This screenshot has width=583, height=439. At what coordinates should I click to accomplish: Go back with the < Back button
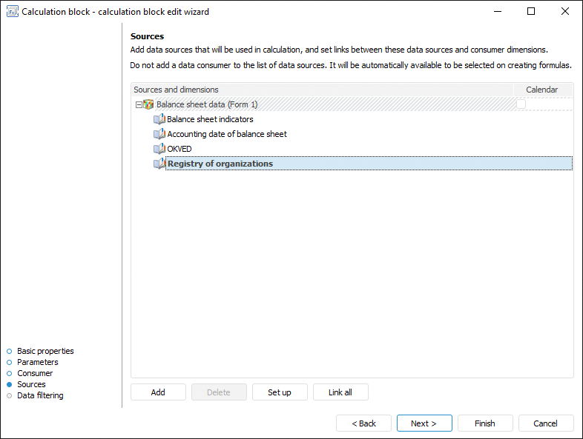point(363,423)
